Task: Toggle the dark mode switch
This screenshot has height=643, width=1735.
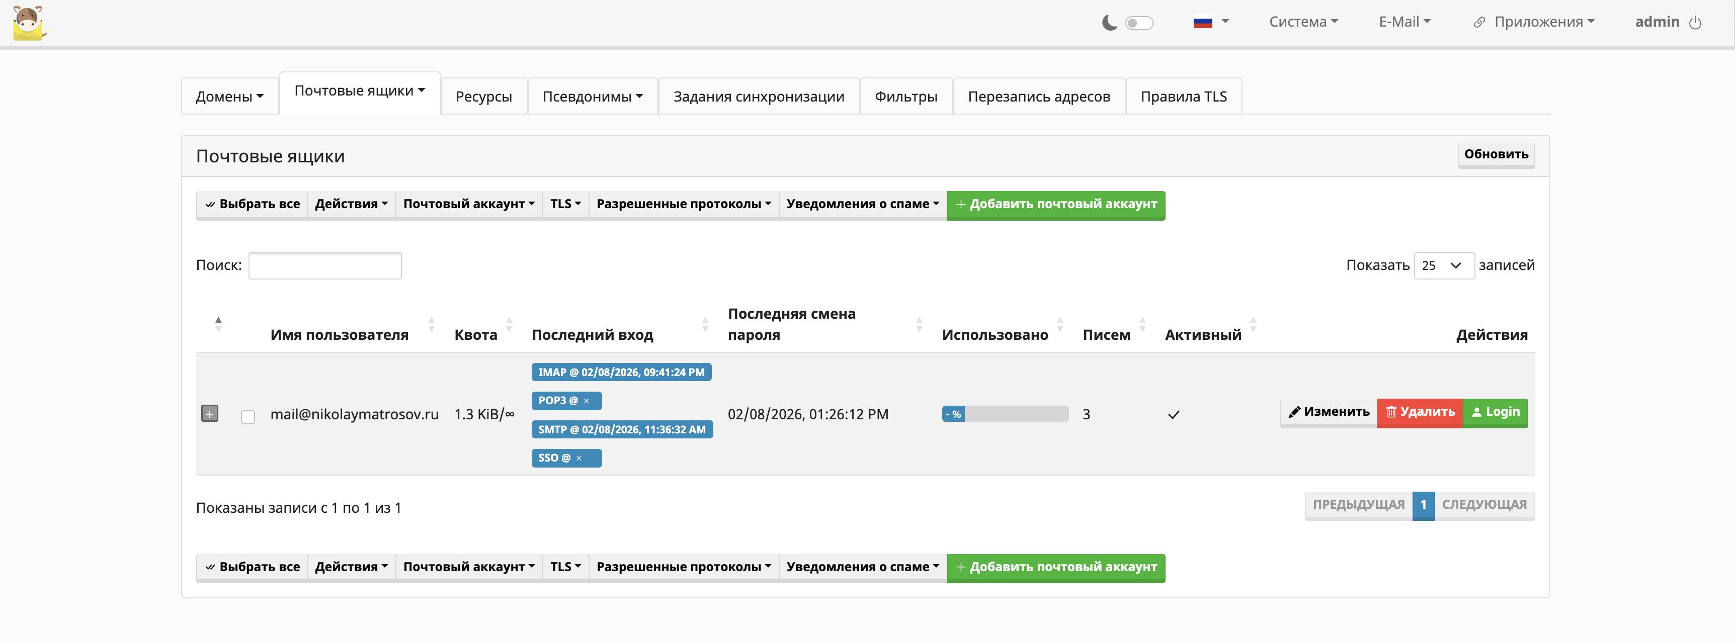Action: [1139, 24]
